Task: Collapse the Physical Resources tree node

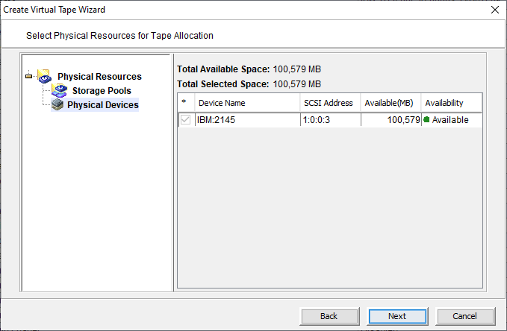Action: click(x=29, y=77)
